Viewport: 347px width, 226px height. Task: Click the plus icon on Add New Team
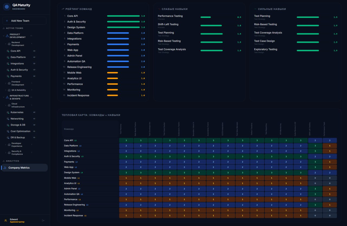pos(7,21)
